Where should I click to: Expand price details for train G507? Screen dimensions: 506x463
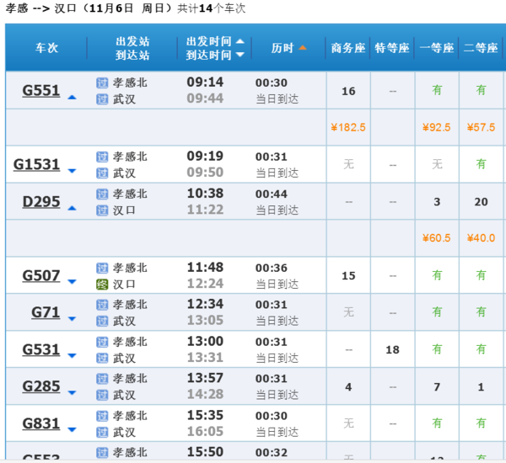pos(72,282)
